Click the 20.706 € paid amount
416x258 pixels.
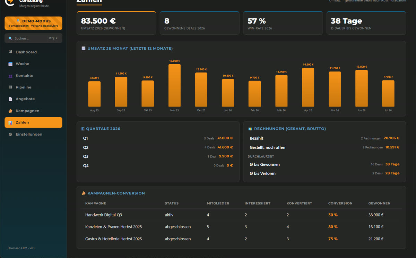392,138
